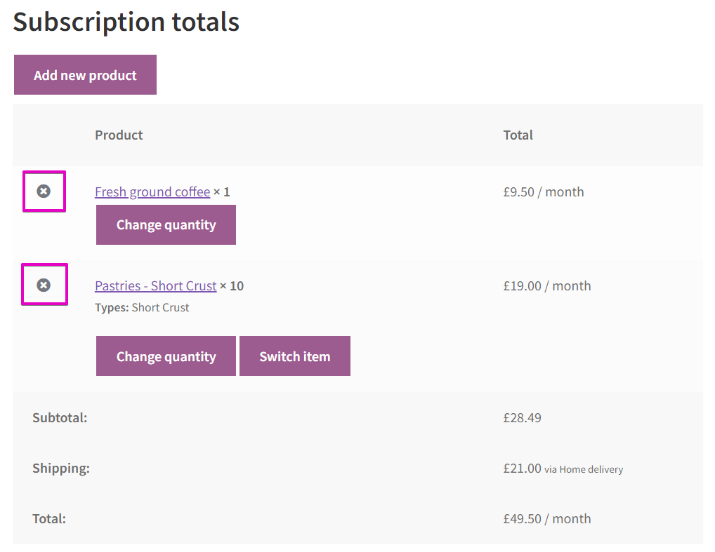Click the Subtotal row label
The height and width of the screenshot is (552, 715).
tap(60, 418)
